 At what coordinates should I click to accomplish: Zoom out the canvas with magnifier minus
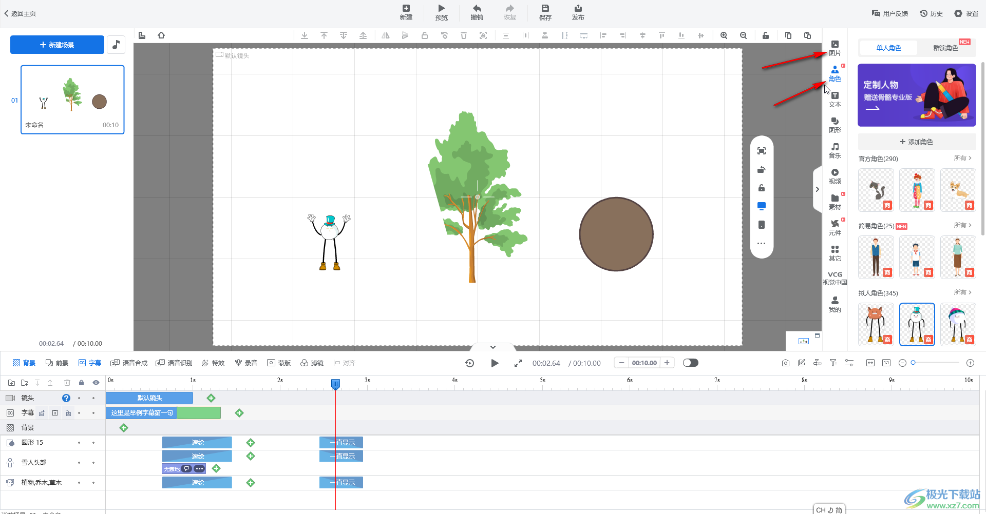[x=743, y=35]
